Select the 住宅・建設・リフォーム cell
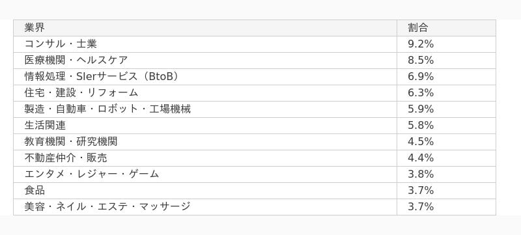 [205, 93]
